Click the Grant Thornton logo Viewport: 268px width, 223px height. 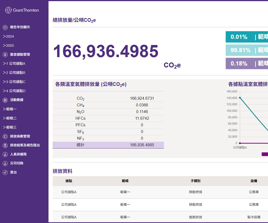(22, 10)
